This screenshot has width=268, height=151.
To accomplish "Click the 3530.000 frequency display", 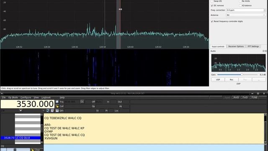I will click(x=28, y=104).
